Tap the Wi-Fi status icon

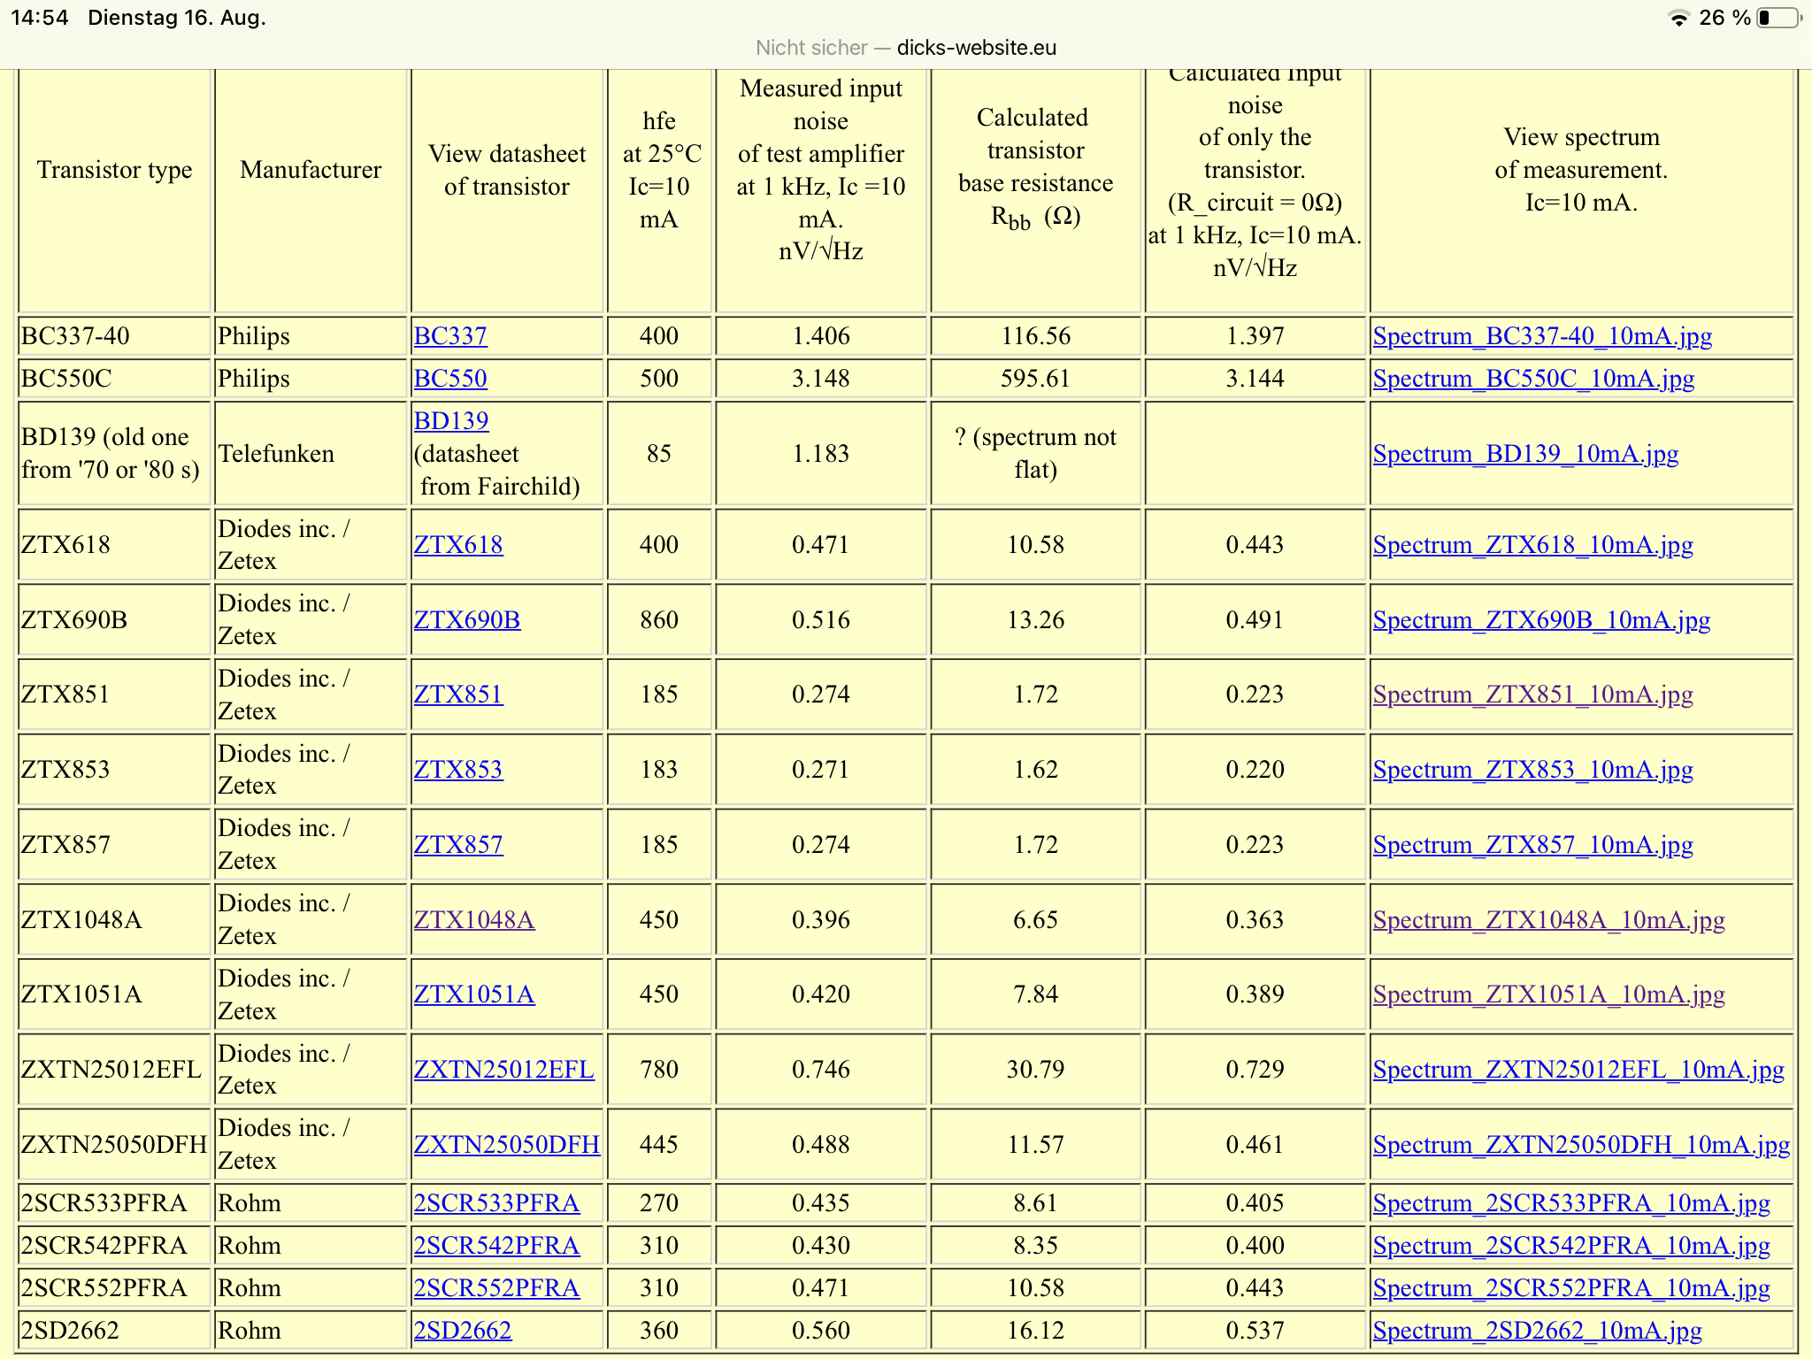(1678, 19)
